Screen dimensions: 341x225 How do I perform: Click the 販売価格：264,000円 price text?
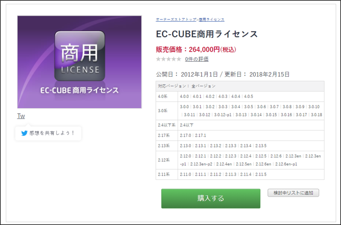[x=196, y=50]
